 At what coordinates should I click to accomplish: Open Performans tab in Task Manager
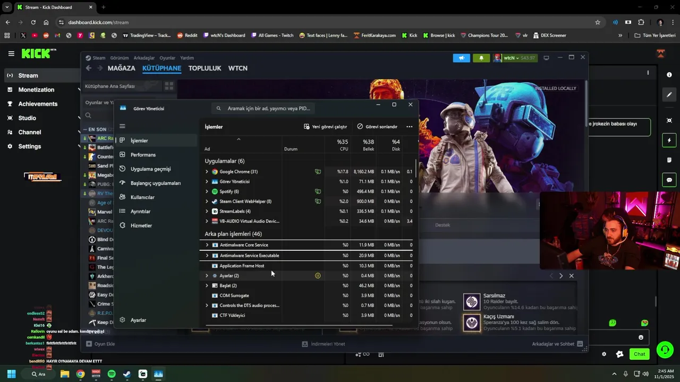click(x=143, y=155)
